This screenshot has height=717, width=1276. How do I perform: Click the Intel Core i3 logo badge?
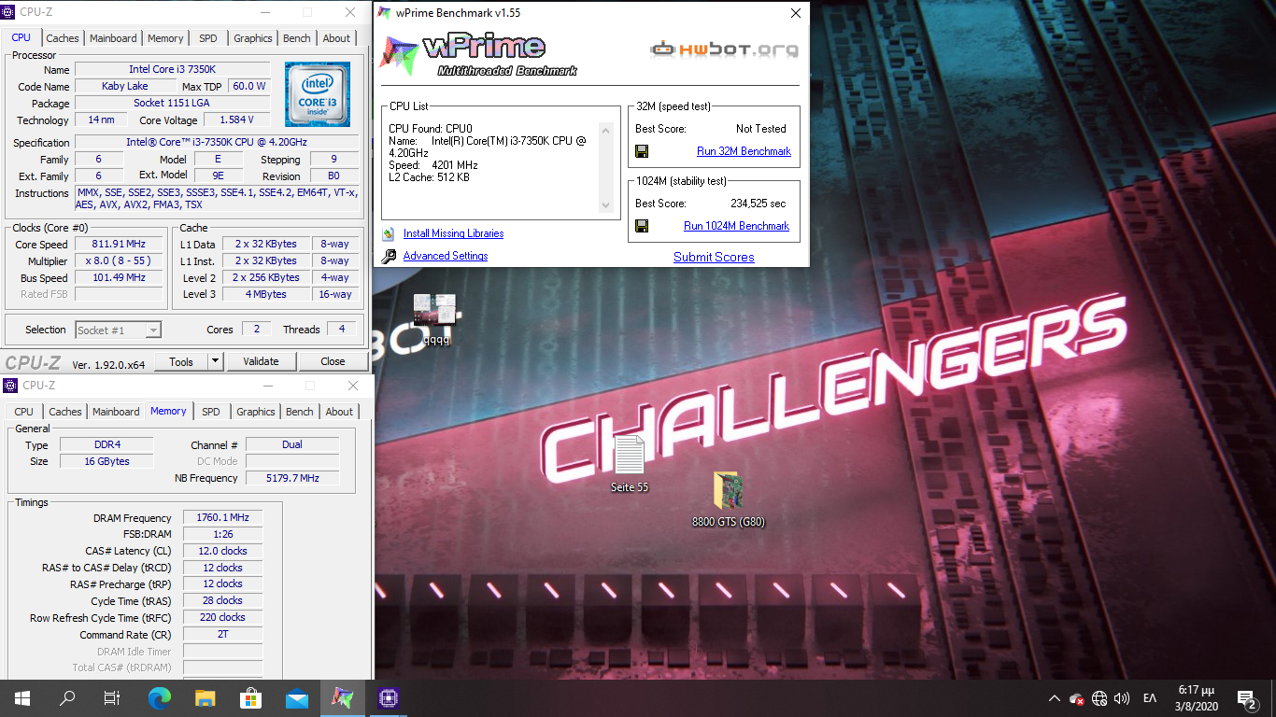(318, 94)
